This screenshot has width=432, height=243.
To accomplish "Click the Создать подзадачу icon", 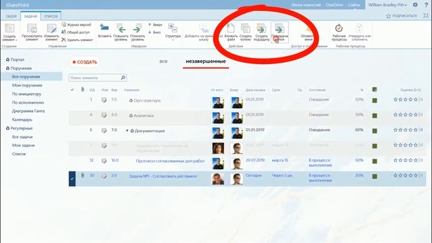I will 261,28.
